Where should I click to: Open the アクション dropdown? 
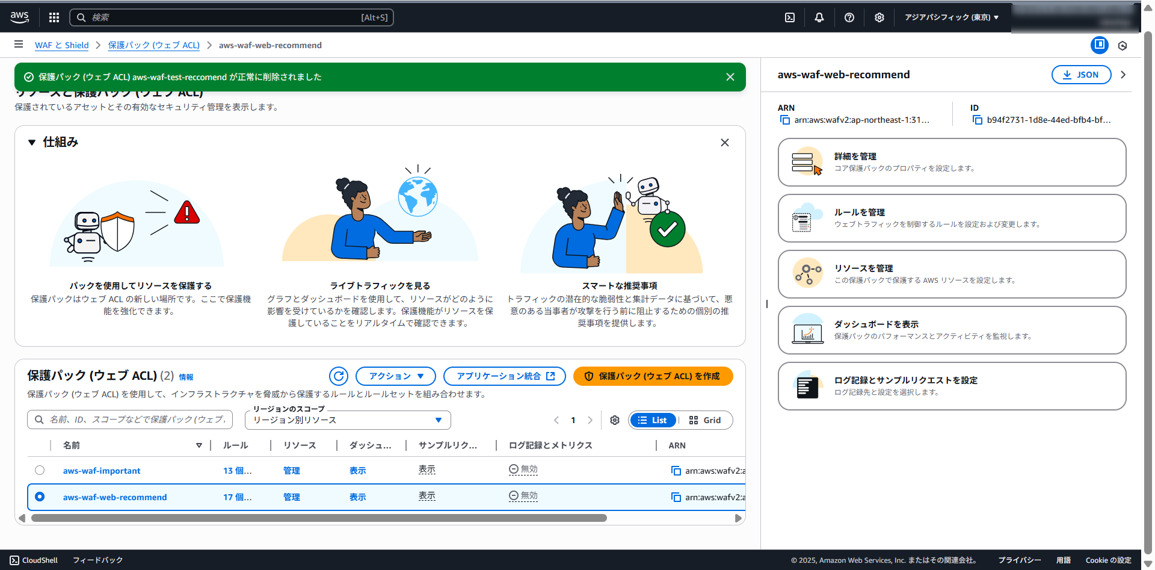396,376
